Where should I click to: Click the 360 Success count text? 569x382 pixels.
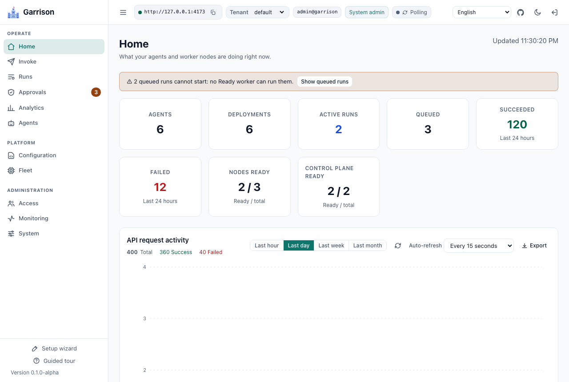tap(176, 252)
